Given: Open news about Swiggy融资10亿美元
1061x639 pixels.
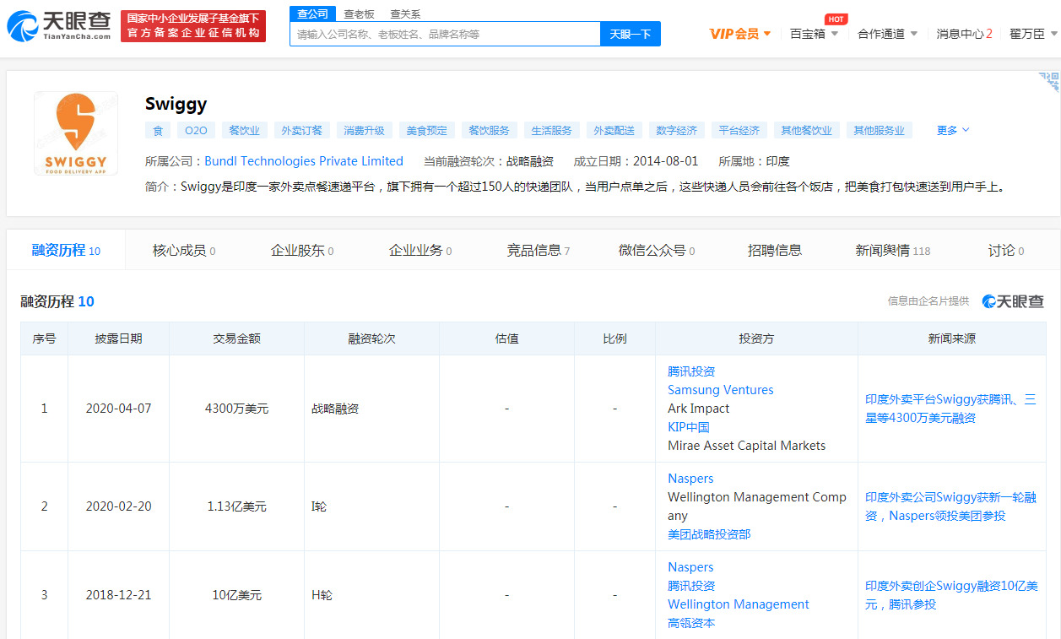Looking at the screenshot, I should (951, 595).
